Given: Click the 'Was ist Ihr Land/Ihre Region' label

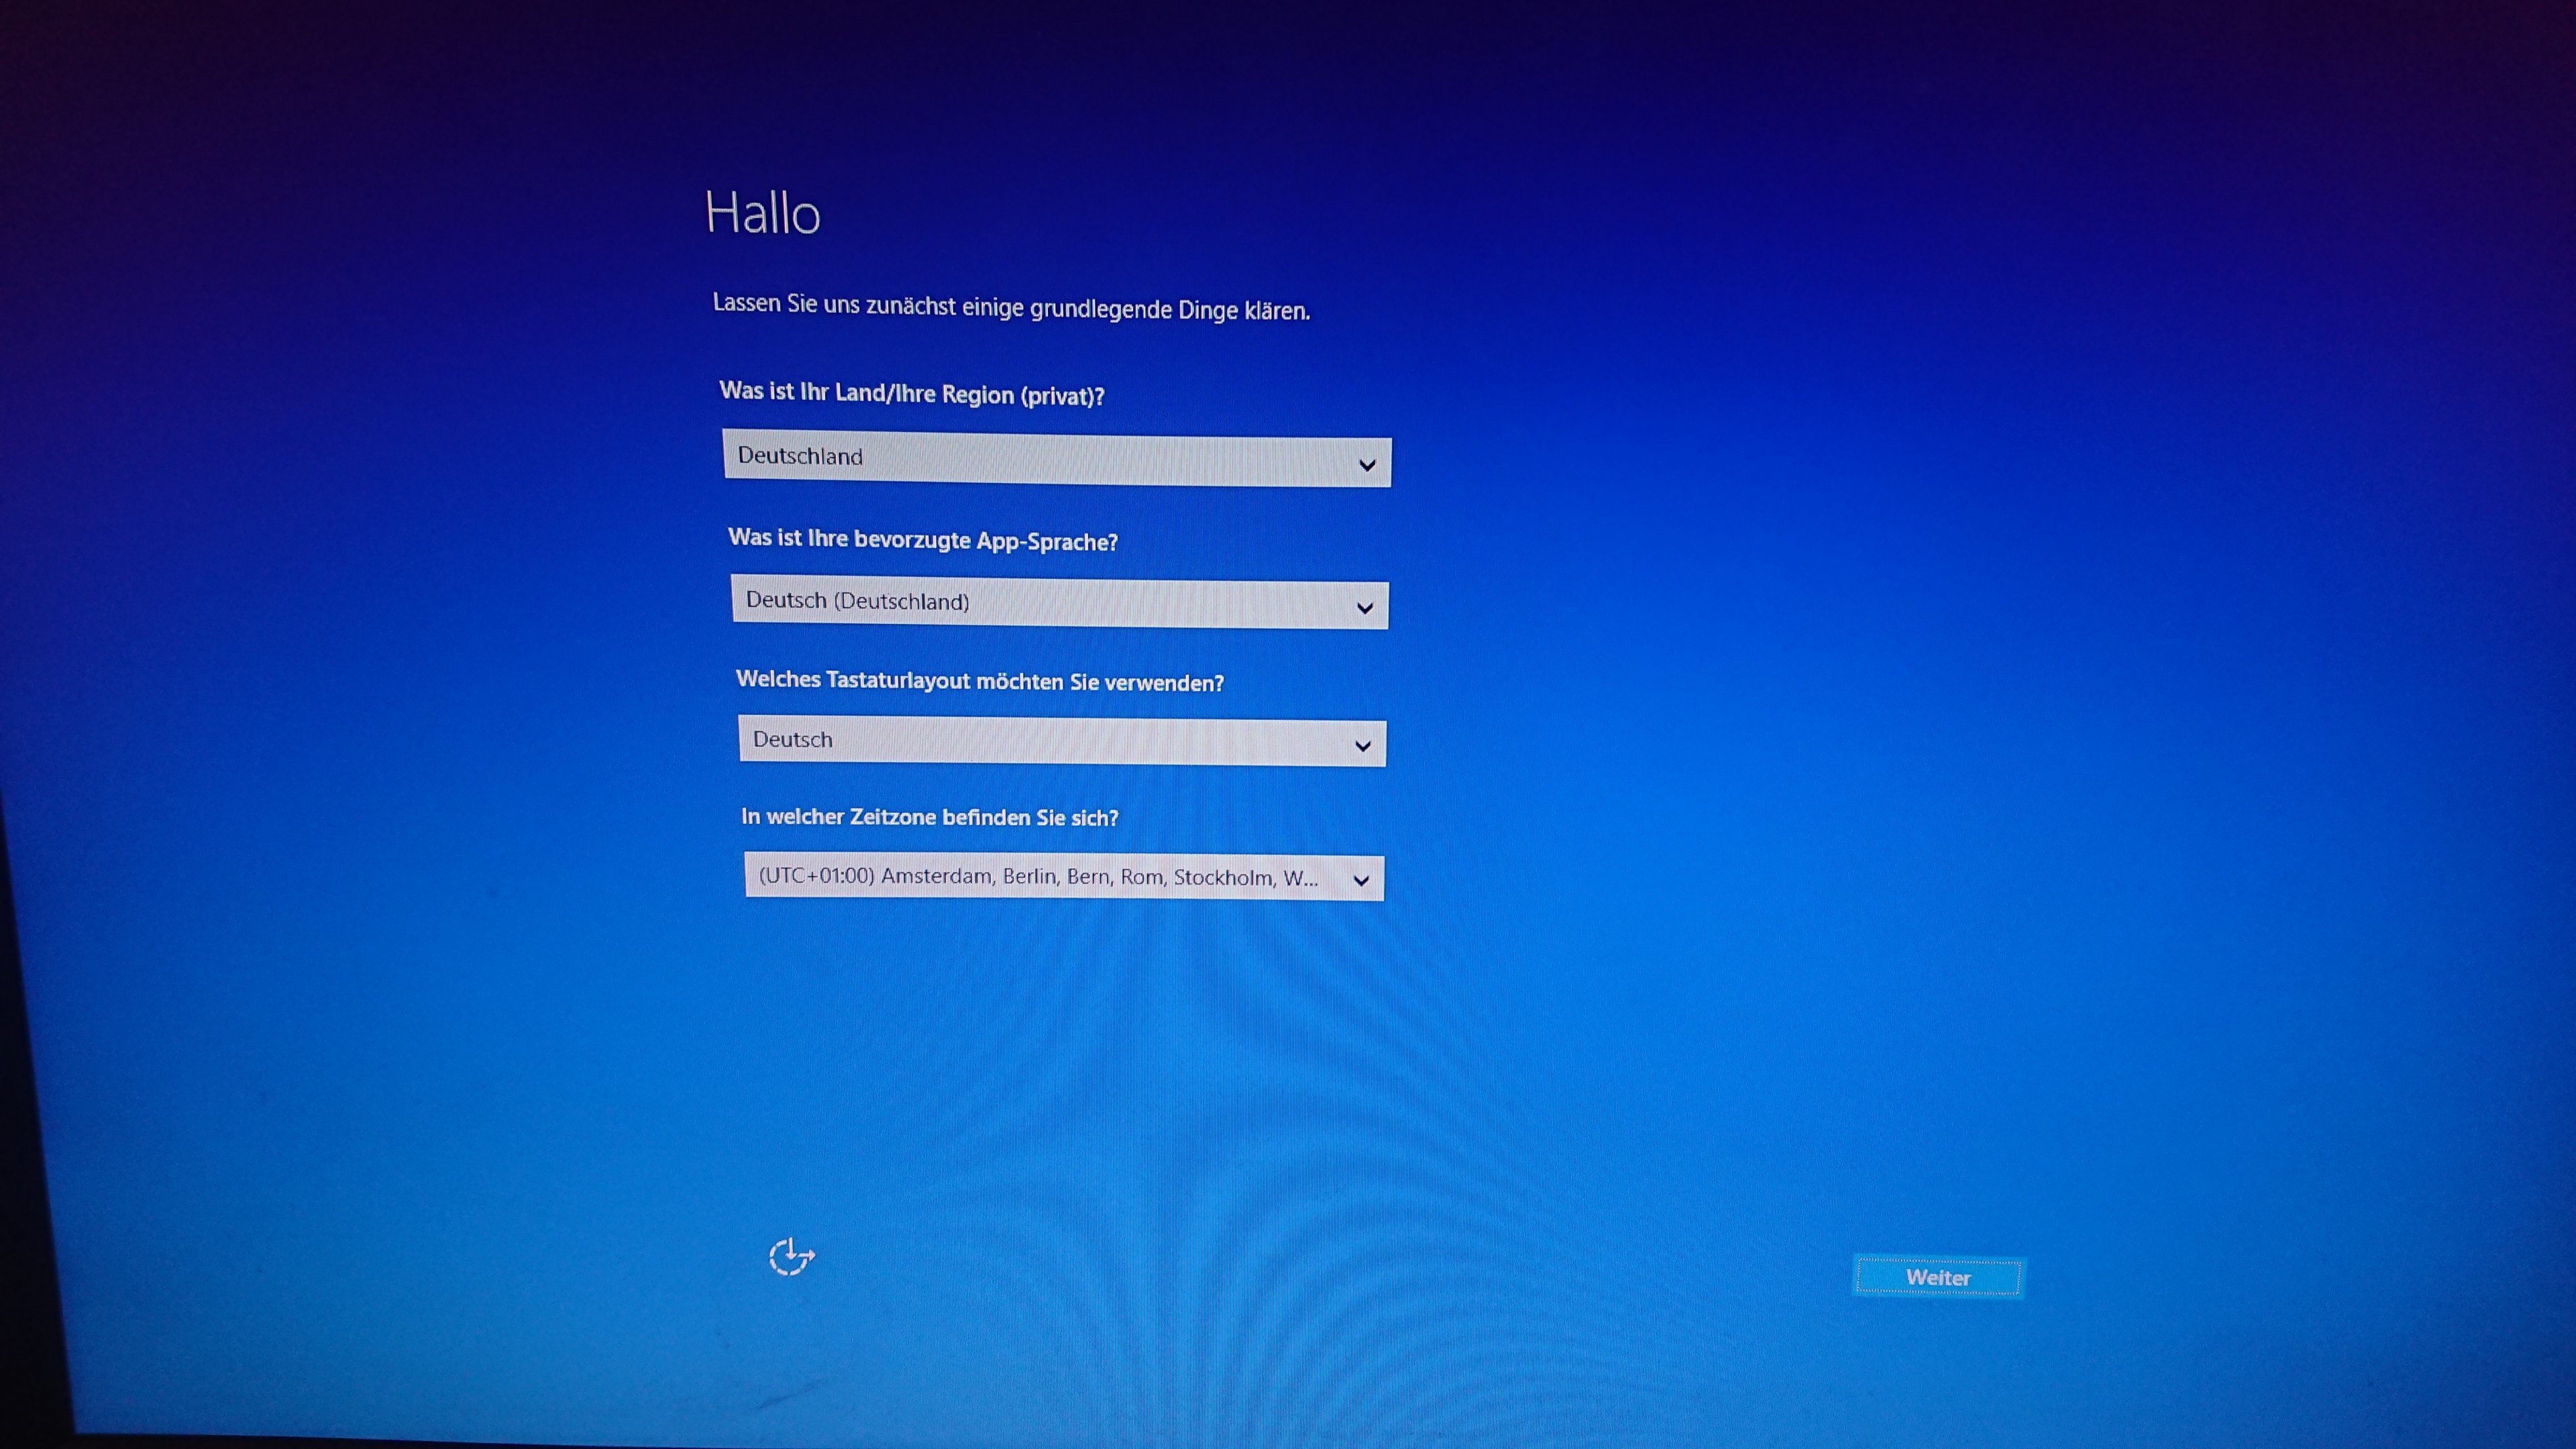Looking at the screenshot, I should click(911, 393).
